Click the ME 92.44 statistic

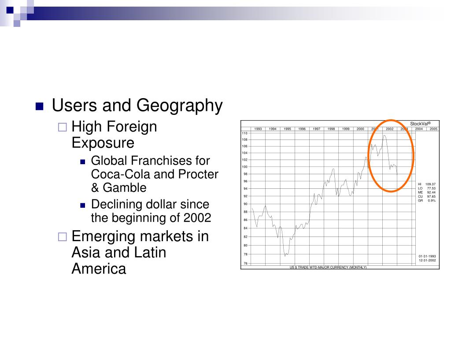[x=427, y=192]
